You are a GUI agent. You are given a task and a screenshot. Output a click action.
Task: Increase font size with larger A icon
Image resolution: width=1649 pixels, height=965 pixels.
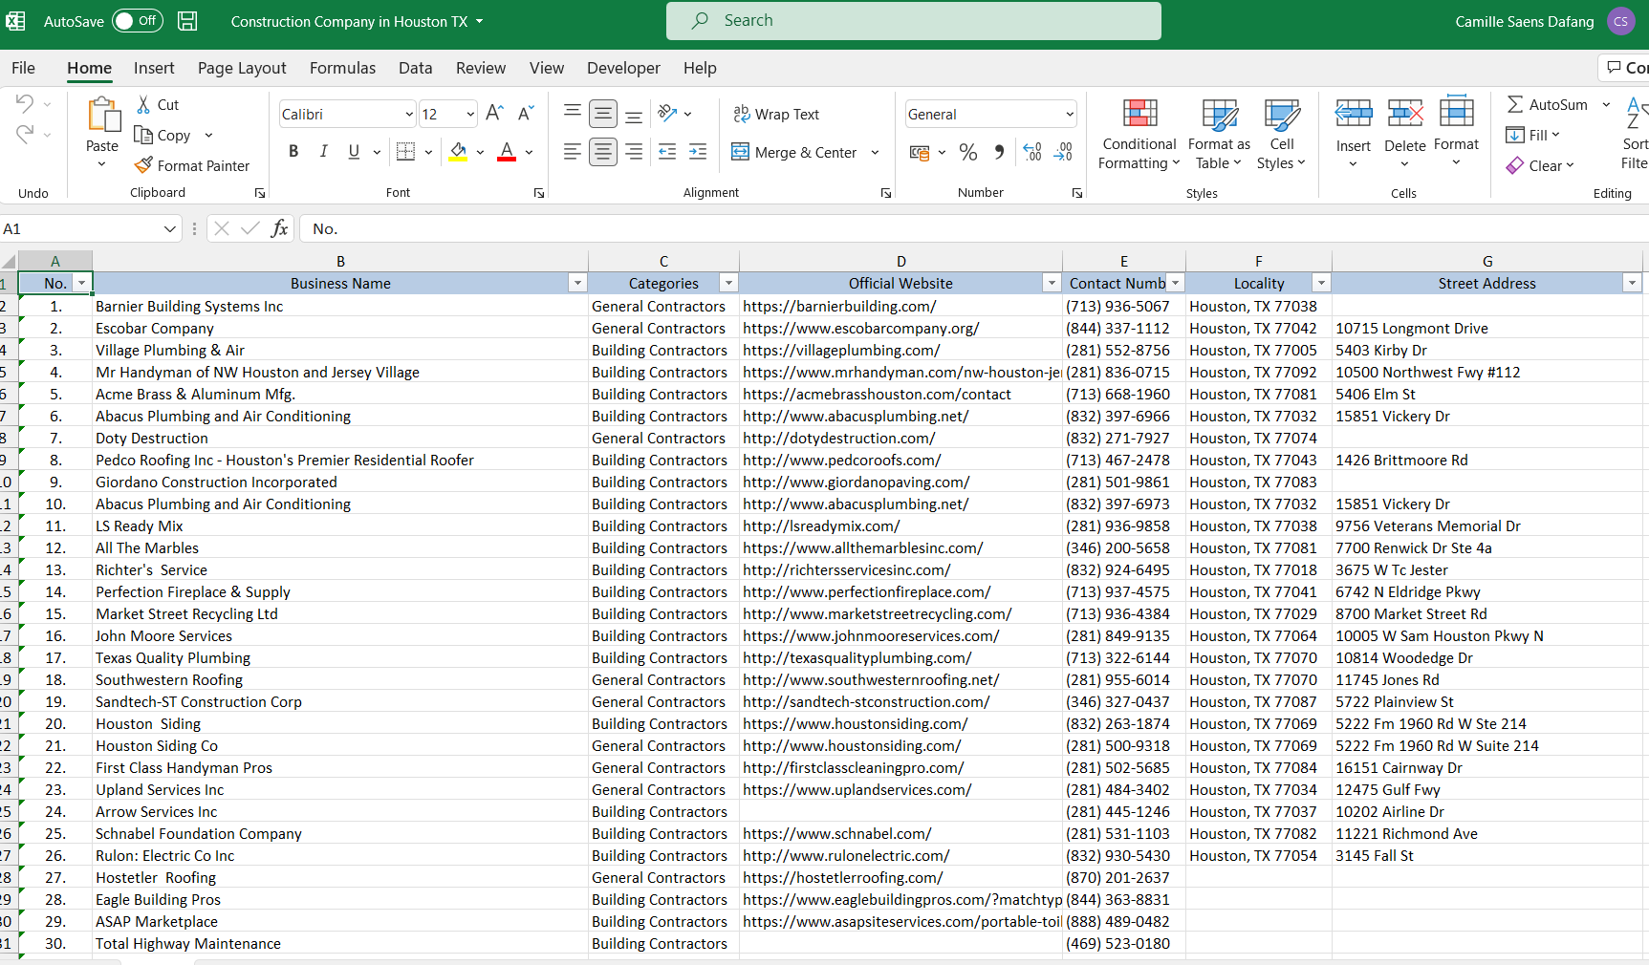click(x=494, y=114)
